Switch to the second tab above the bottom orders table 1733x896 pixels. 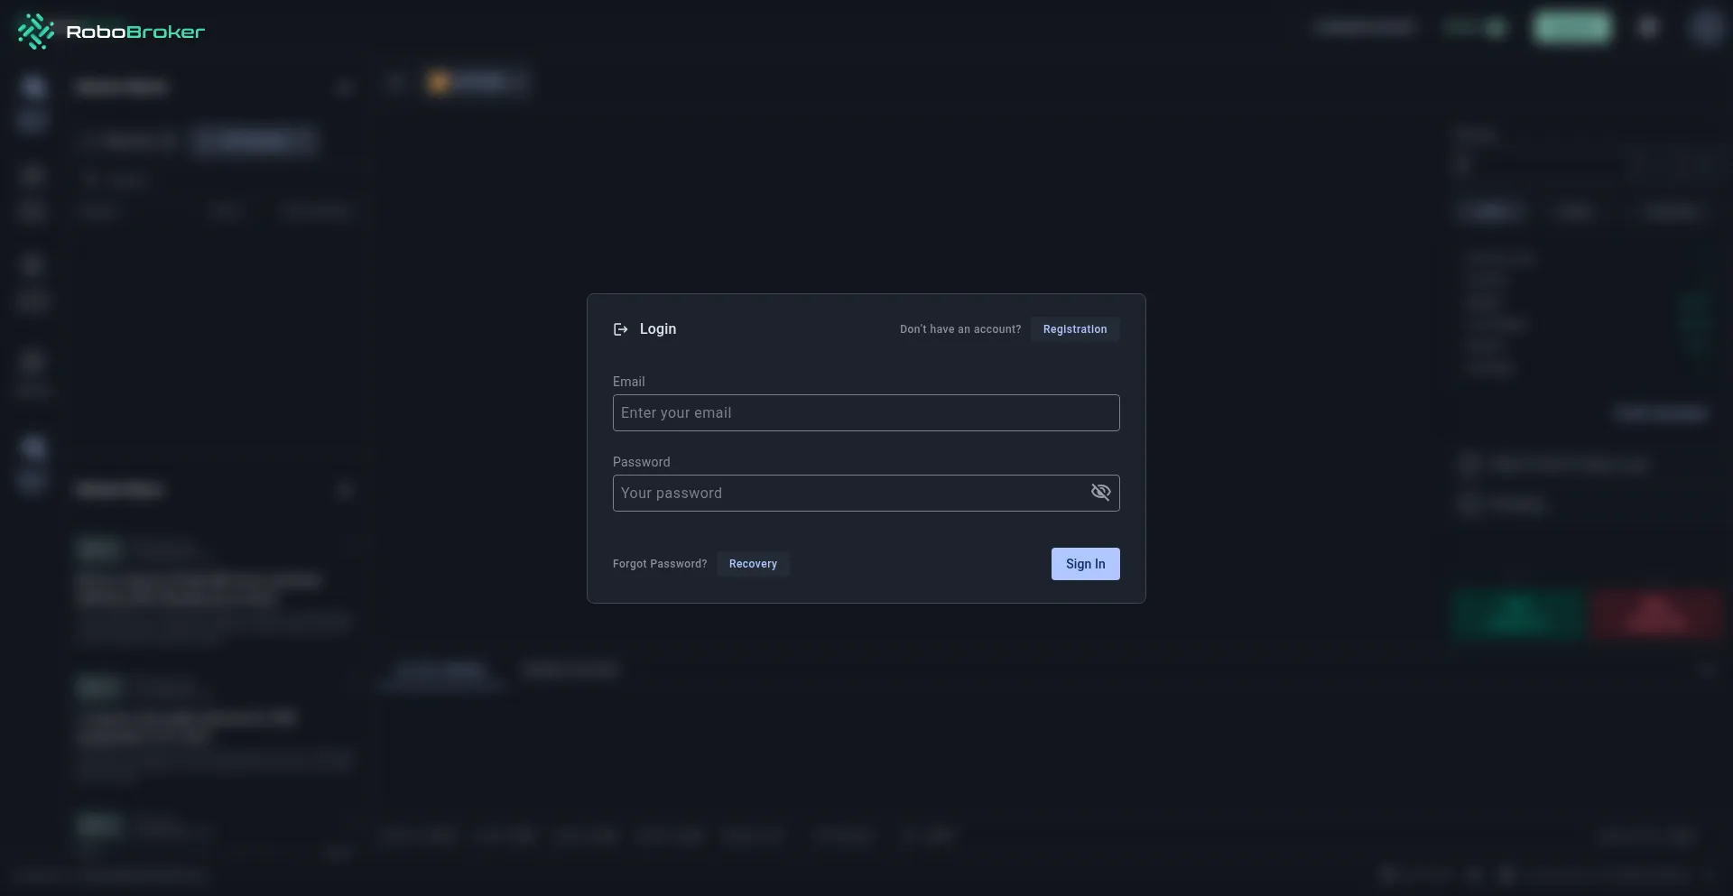[x=570, y=670]
